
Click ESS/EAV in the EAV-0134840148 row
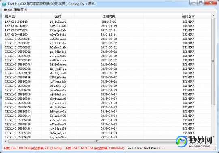click(x=189, y=22)
